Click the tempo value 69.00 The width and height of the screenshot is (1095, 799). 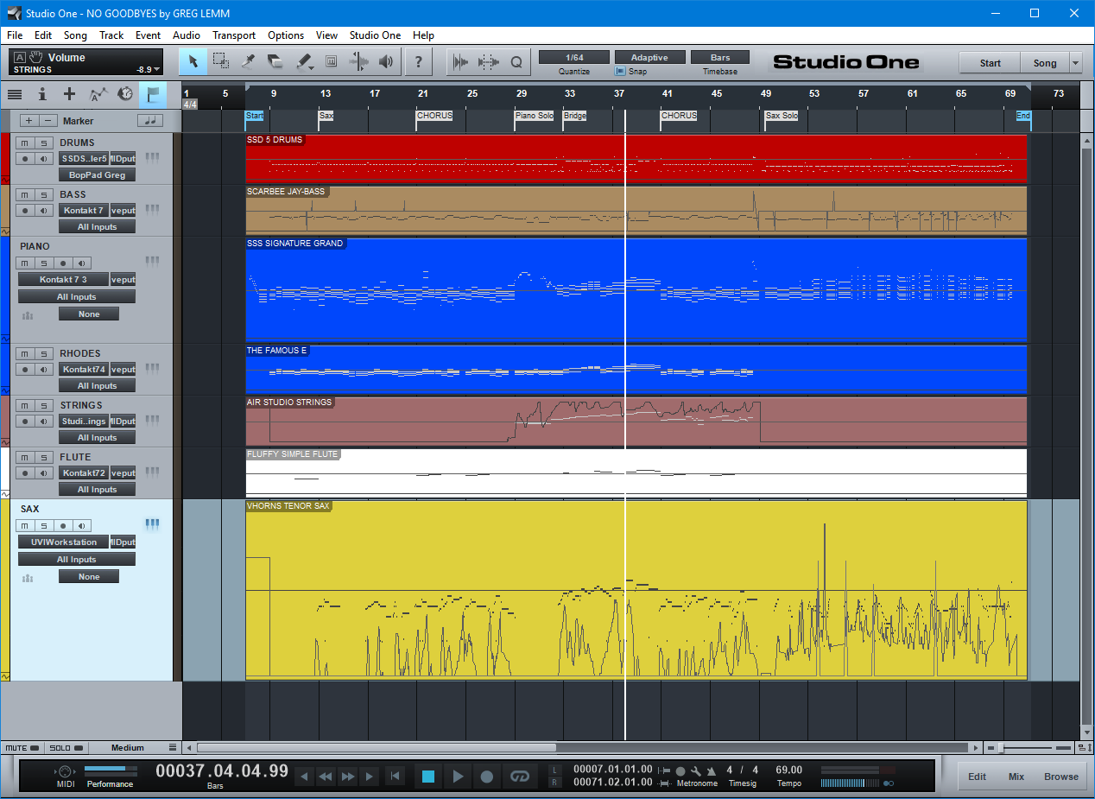(x=788, y=770)
